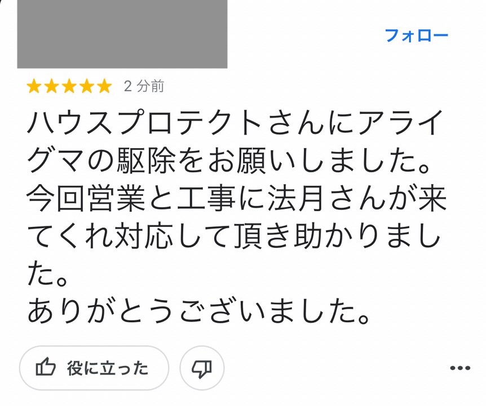Click the first star in the rating
This screenshot has height=406, width=486.
[34, 86]
